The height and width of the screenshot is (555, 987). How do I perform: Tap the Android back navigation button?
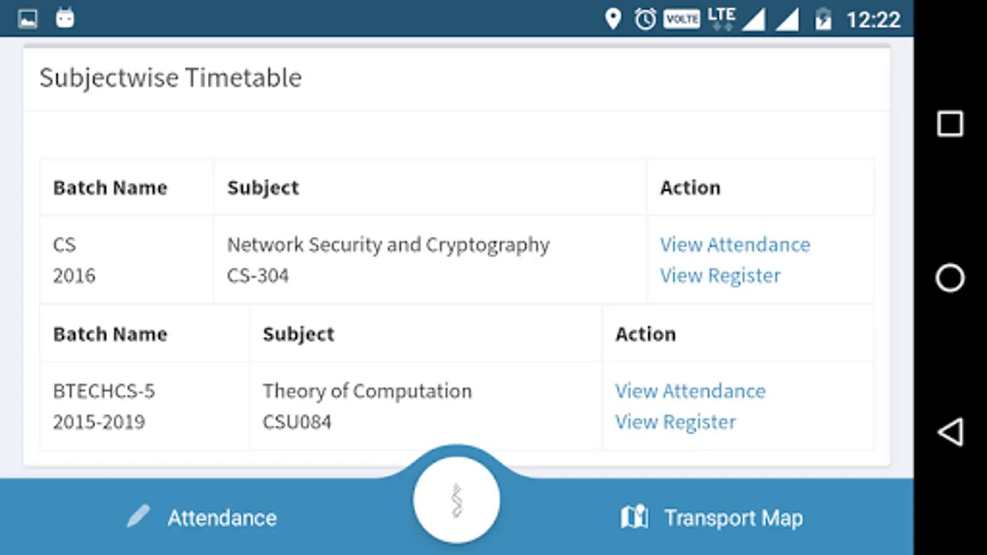950,432
